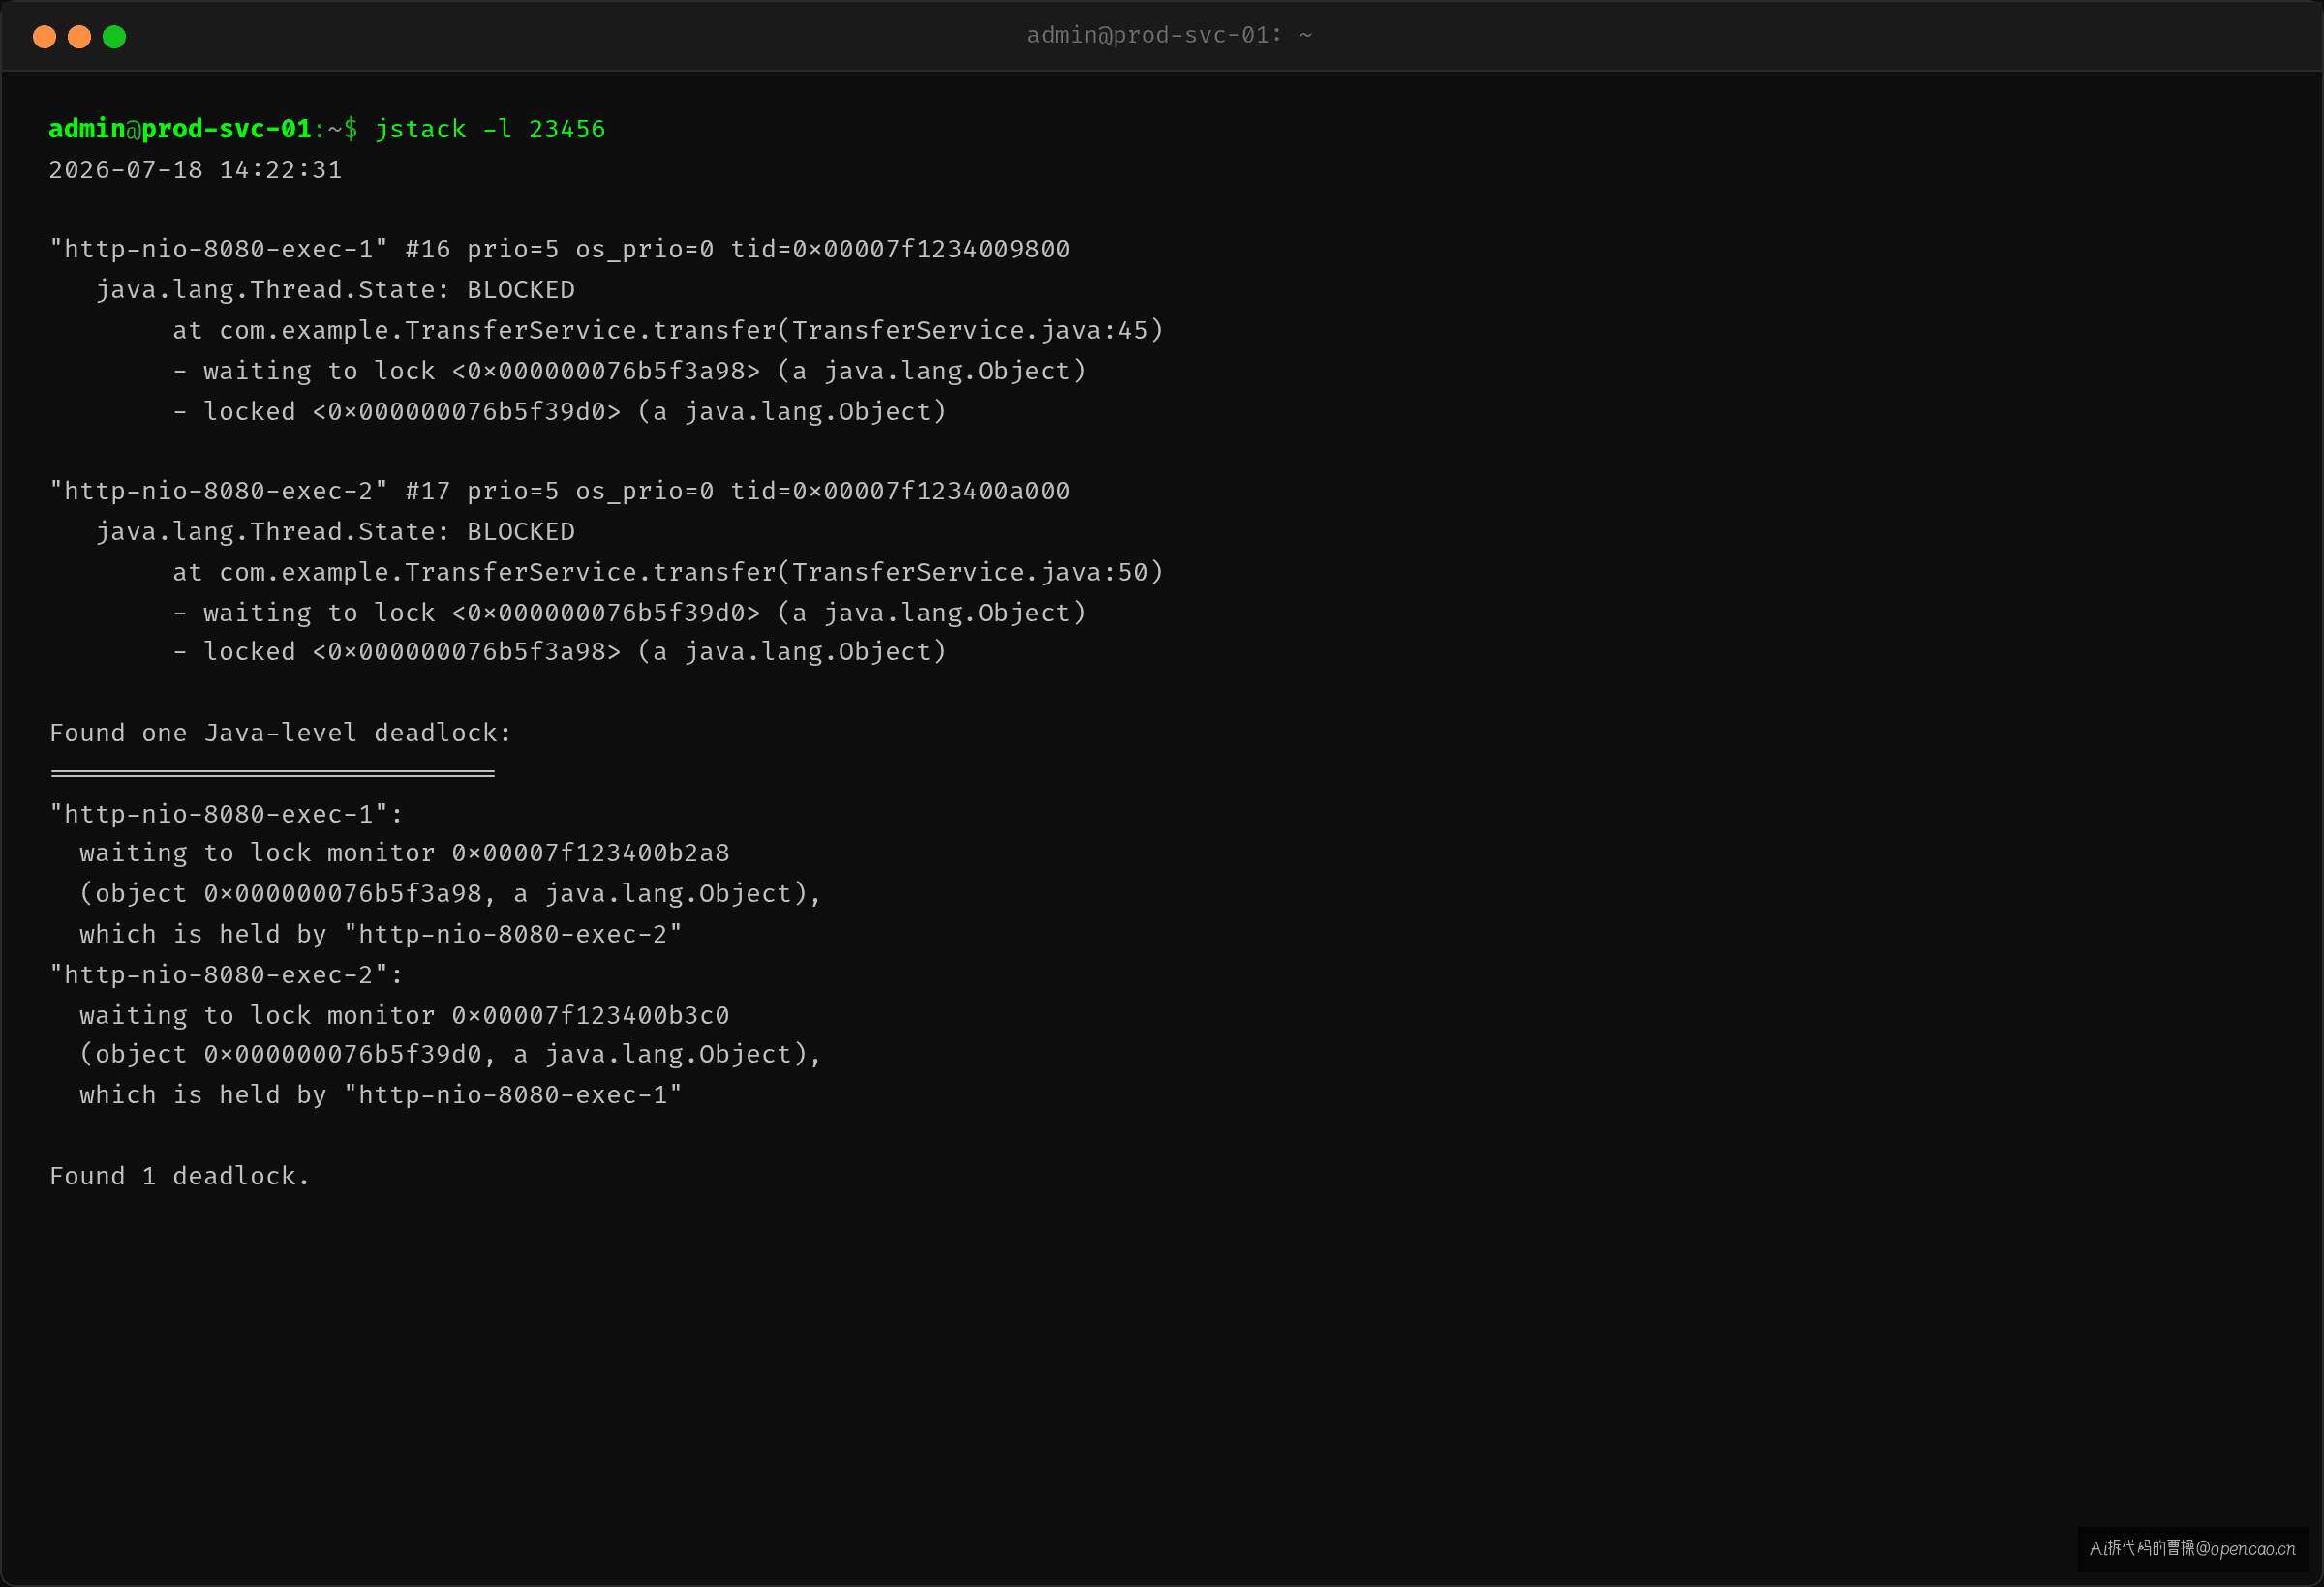Click the jstack -l 23456 command text
The height and width of the screenshot is (1587, 2324).
point(490,129)
